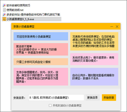Close the 安装小孩桌面便签 installer window

point(117,26)
